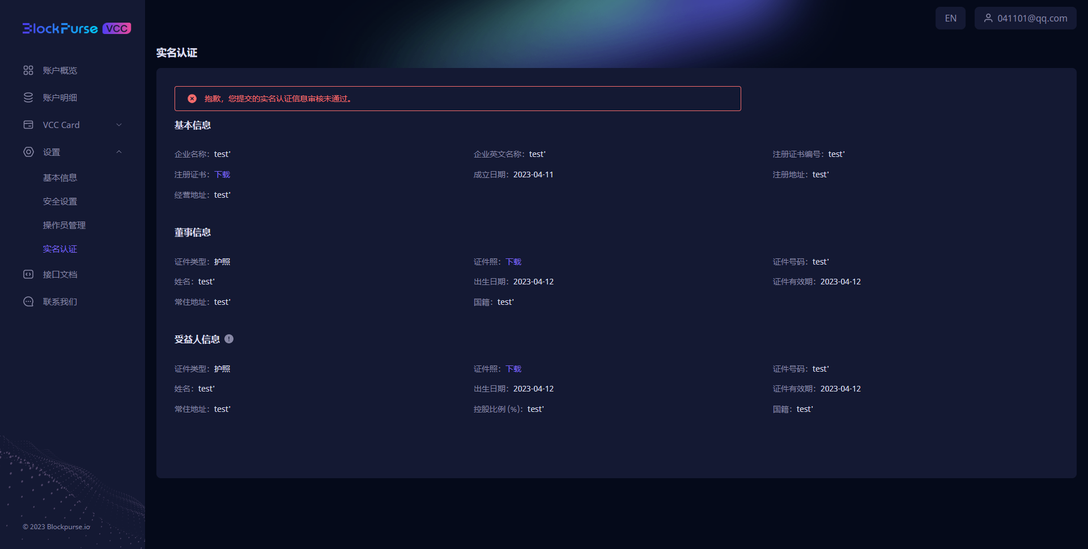The height and width of the screenshot is (549, 1088).
Task: Click the BlockPurse VCC logo
Action: click(x=76, y=28)
